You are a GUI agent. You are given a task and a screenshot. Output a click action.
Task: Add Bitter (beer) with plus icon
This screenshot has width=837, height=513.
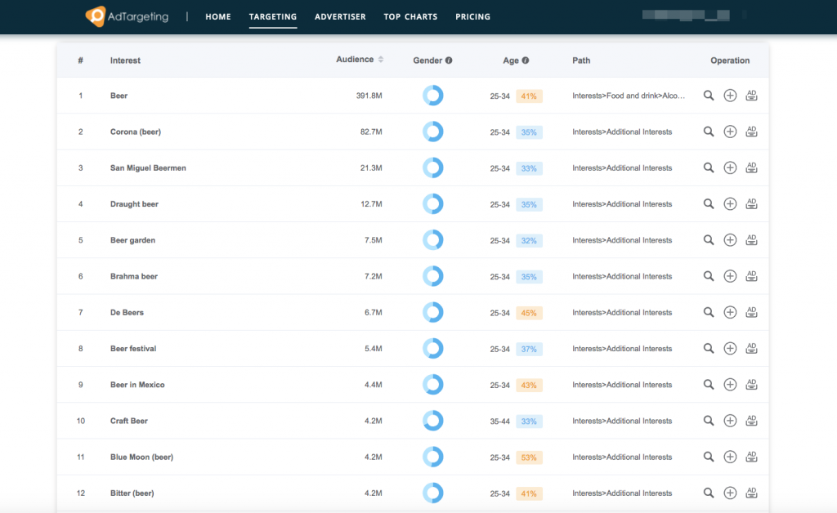coord(730,493)
